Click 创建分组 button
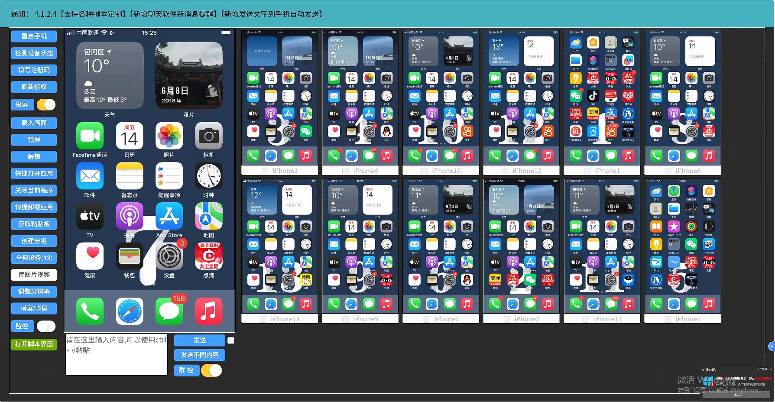This screenshot has width=775, height=402. pos(34,241)
